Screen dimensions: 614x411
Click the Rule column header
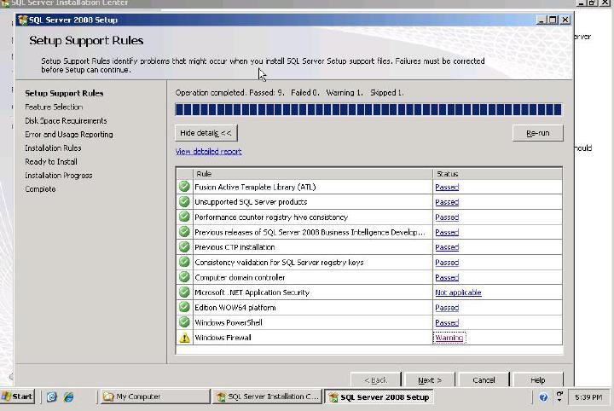[x=313, y=174]
